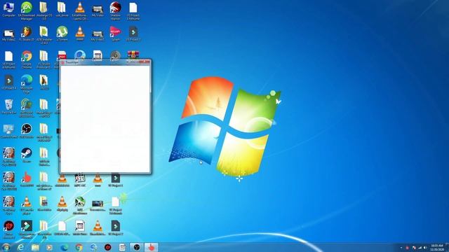Open the taskbar clock and date

pyautogui.click(x=436, y=247)
